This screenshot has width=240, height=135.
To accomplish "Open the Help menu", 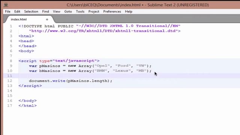I will (129, 12).
